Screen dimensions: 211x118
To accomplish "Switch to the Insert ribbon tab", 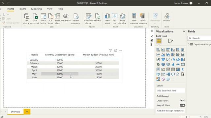I will (22, 9).
